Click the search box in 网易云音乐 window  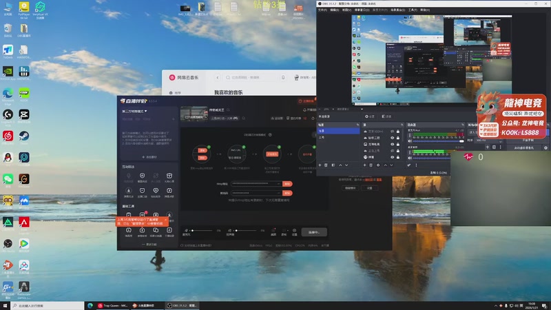click(250, 77)
